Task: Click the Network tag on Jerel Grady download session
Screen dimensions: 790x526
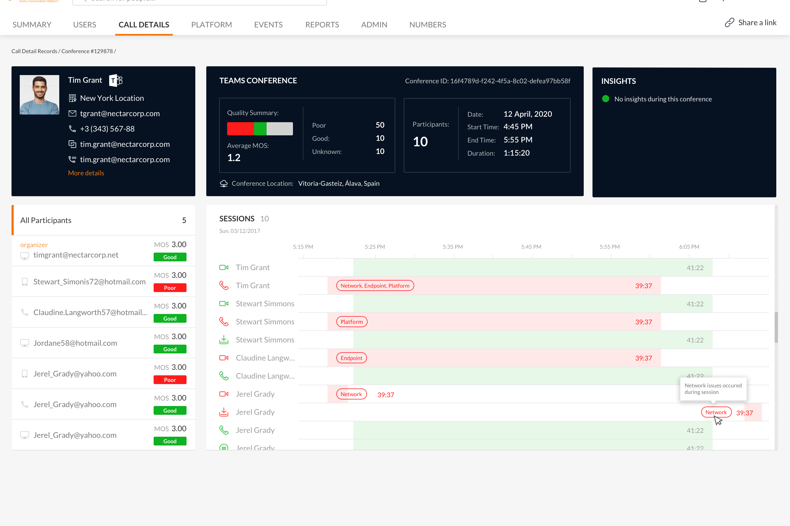Action: click(716, 412)
